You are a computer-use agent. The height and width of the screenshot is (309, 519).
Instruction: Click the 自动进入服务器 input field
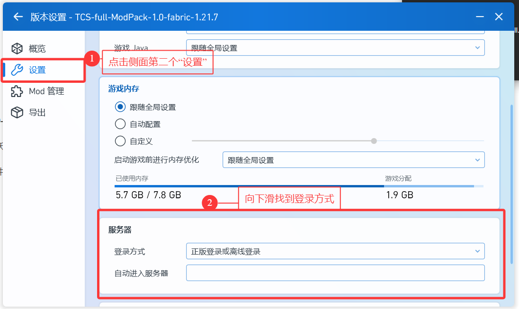[x=335, y=273]
